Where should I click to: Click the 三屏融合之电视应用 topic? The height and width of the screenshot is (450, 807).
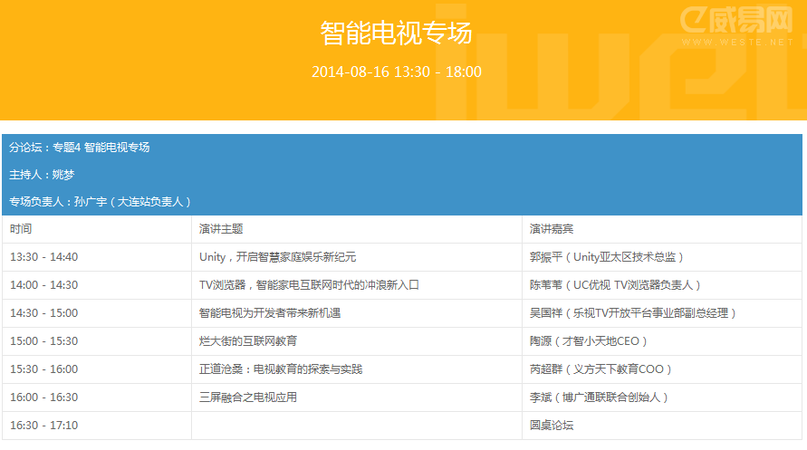pyautogui.click(x=248, y=397)
